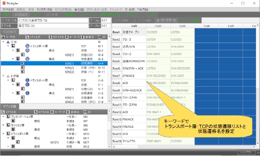Click the model name input field
Screen dimensions: 260x156
(53, 26)
